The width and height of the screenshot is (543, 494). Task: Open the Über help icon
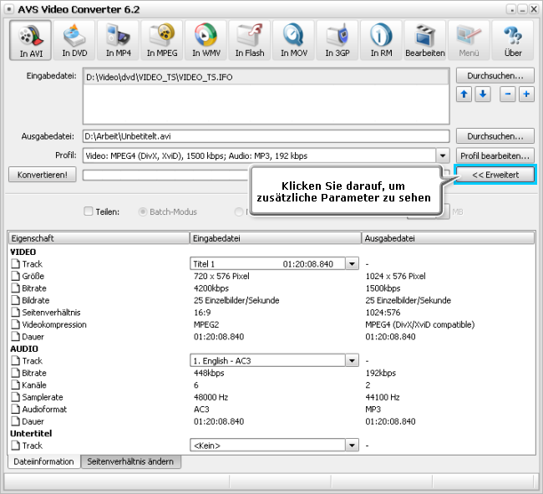coord(513,40)
